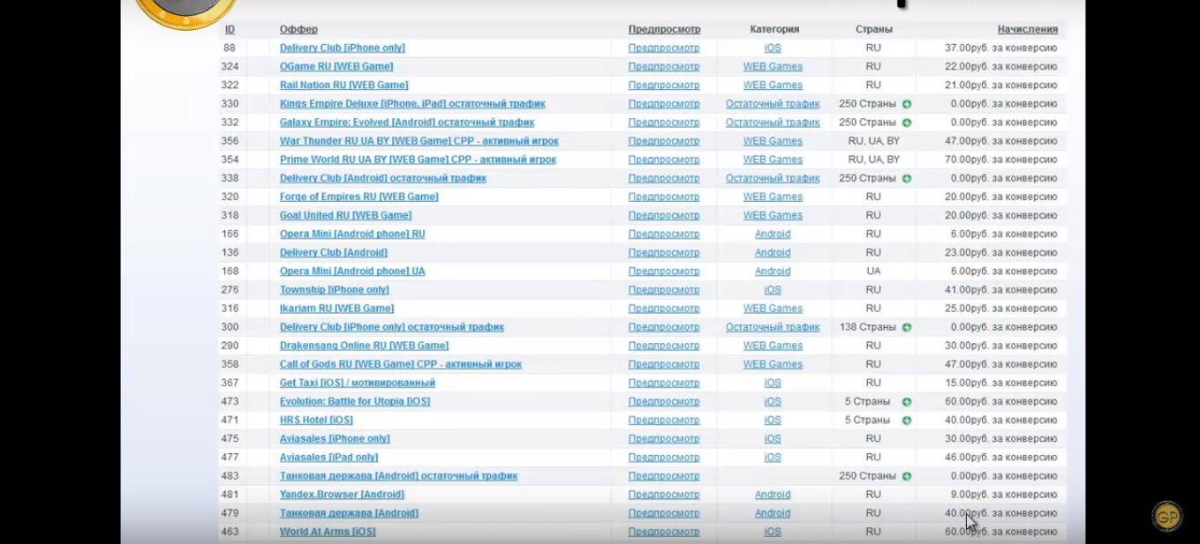This screenshot has width=1200, height=544.
Task: Open Android category in Yandex.Browser row
Action: tap(773, 495)
